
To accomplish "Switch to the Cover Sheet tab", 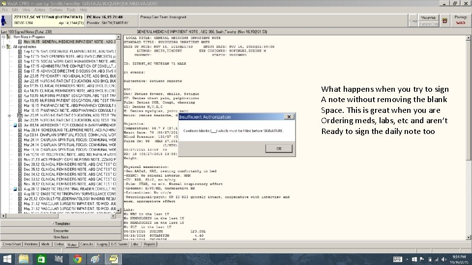I will click(11, 244).
